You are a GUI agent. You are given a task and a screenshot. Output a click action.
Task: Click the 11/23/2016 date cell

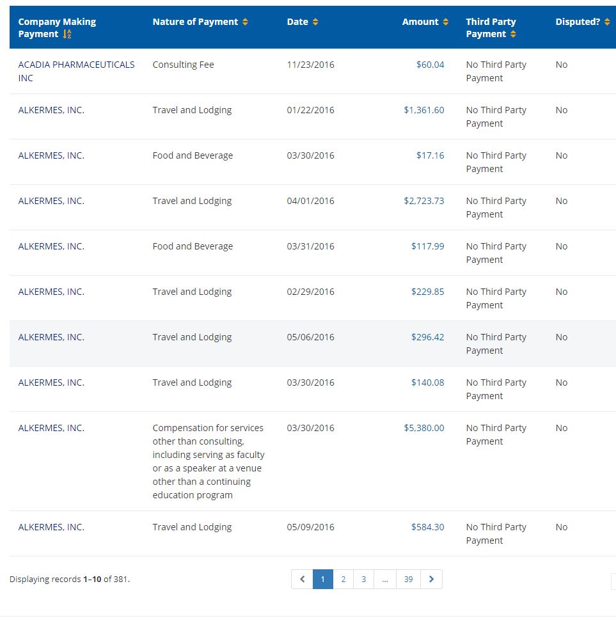coord(310,65)
